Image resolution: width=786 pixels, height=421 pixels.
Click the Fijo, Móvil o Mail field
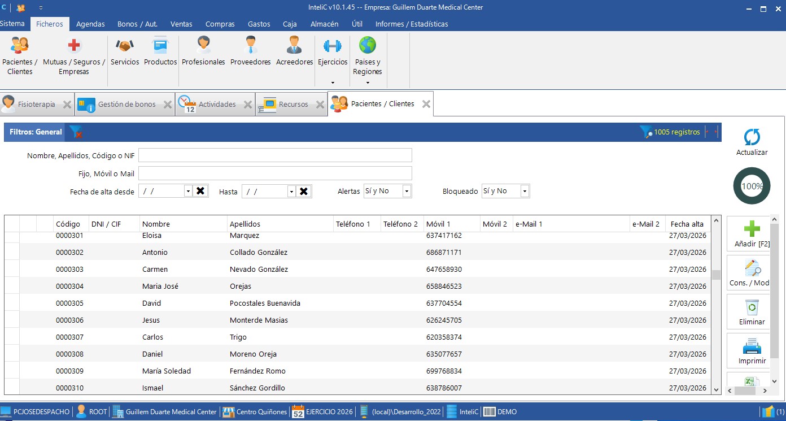pyautogui.click(x=275, y=173)
